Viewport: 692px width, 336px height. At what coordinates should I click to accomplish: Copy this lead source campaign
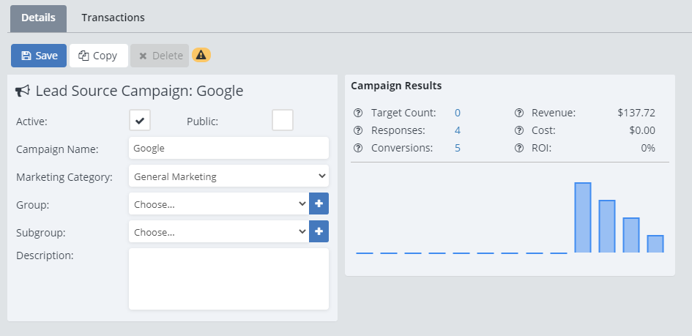tap(98, 56)
